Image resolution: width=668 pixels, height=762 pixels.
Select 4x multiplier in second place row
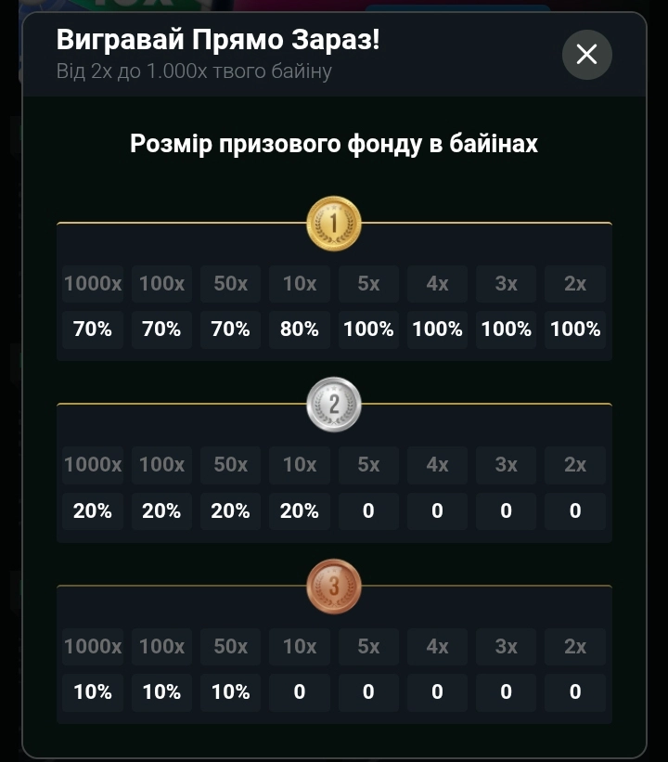pos(437,465)
